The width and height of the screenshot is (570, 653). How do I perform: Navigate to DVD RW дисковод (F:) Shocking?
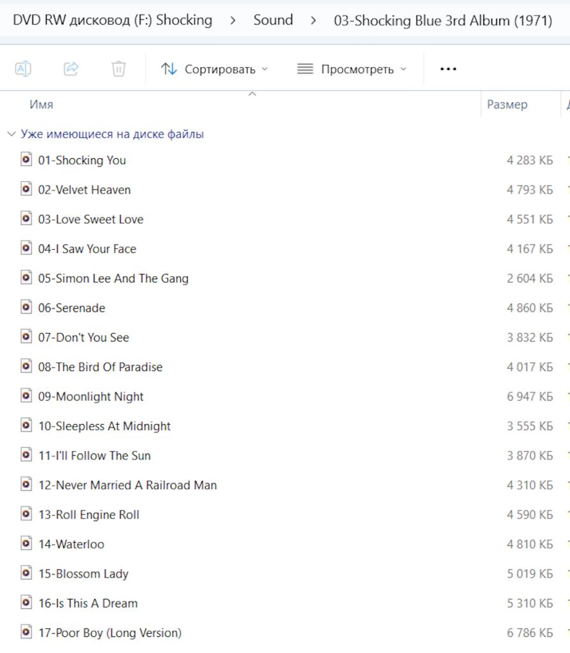pyautogui.click(x=112, y=20)
